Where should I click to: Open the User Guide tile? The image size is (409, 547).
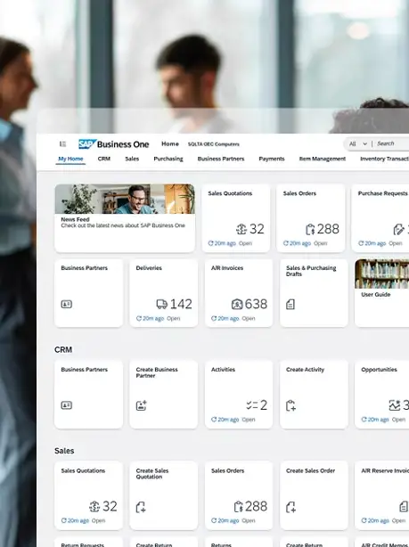click(381, 293)
